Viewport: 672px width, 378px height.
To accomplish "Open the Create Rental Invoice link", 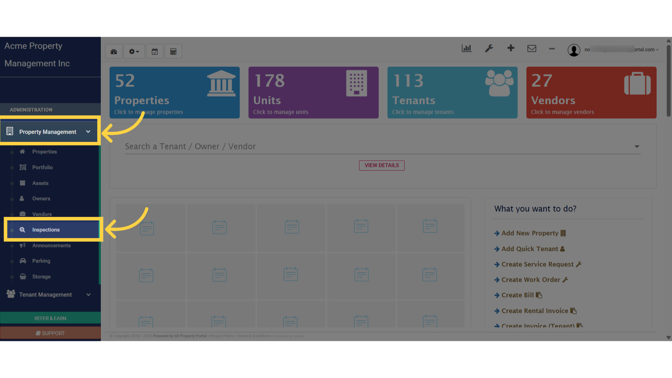I will [x=534, y=311].
